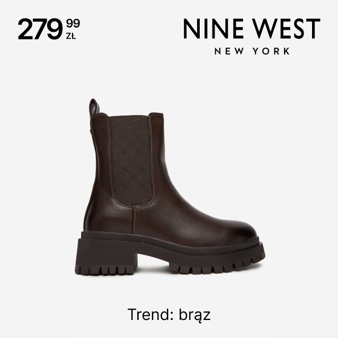The height and width of the screenshot is (338, 338).
Task: Click the vertical stitched seam below the elastic panel
Action: (134, 219)
